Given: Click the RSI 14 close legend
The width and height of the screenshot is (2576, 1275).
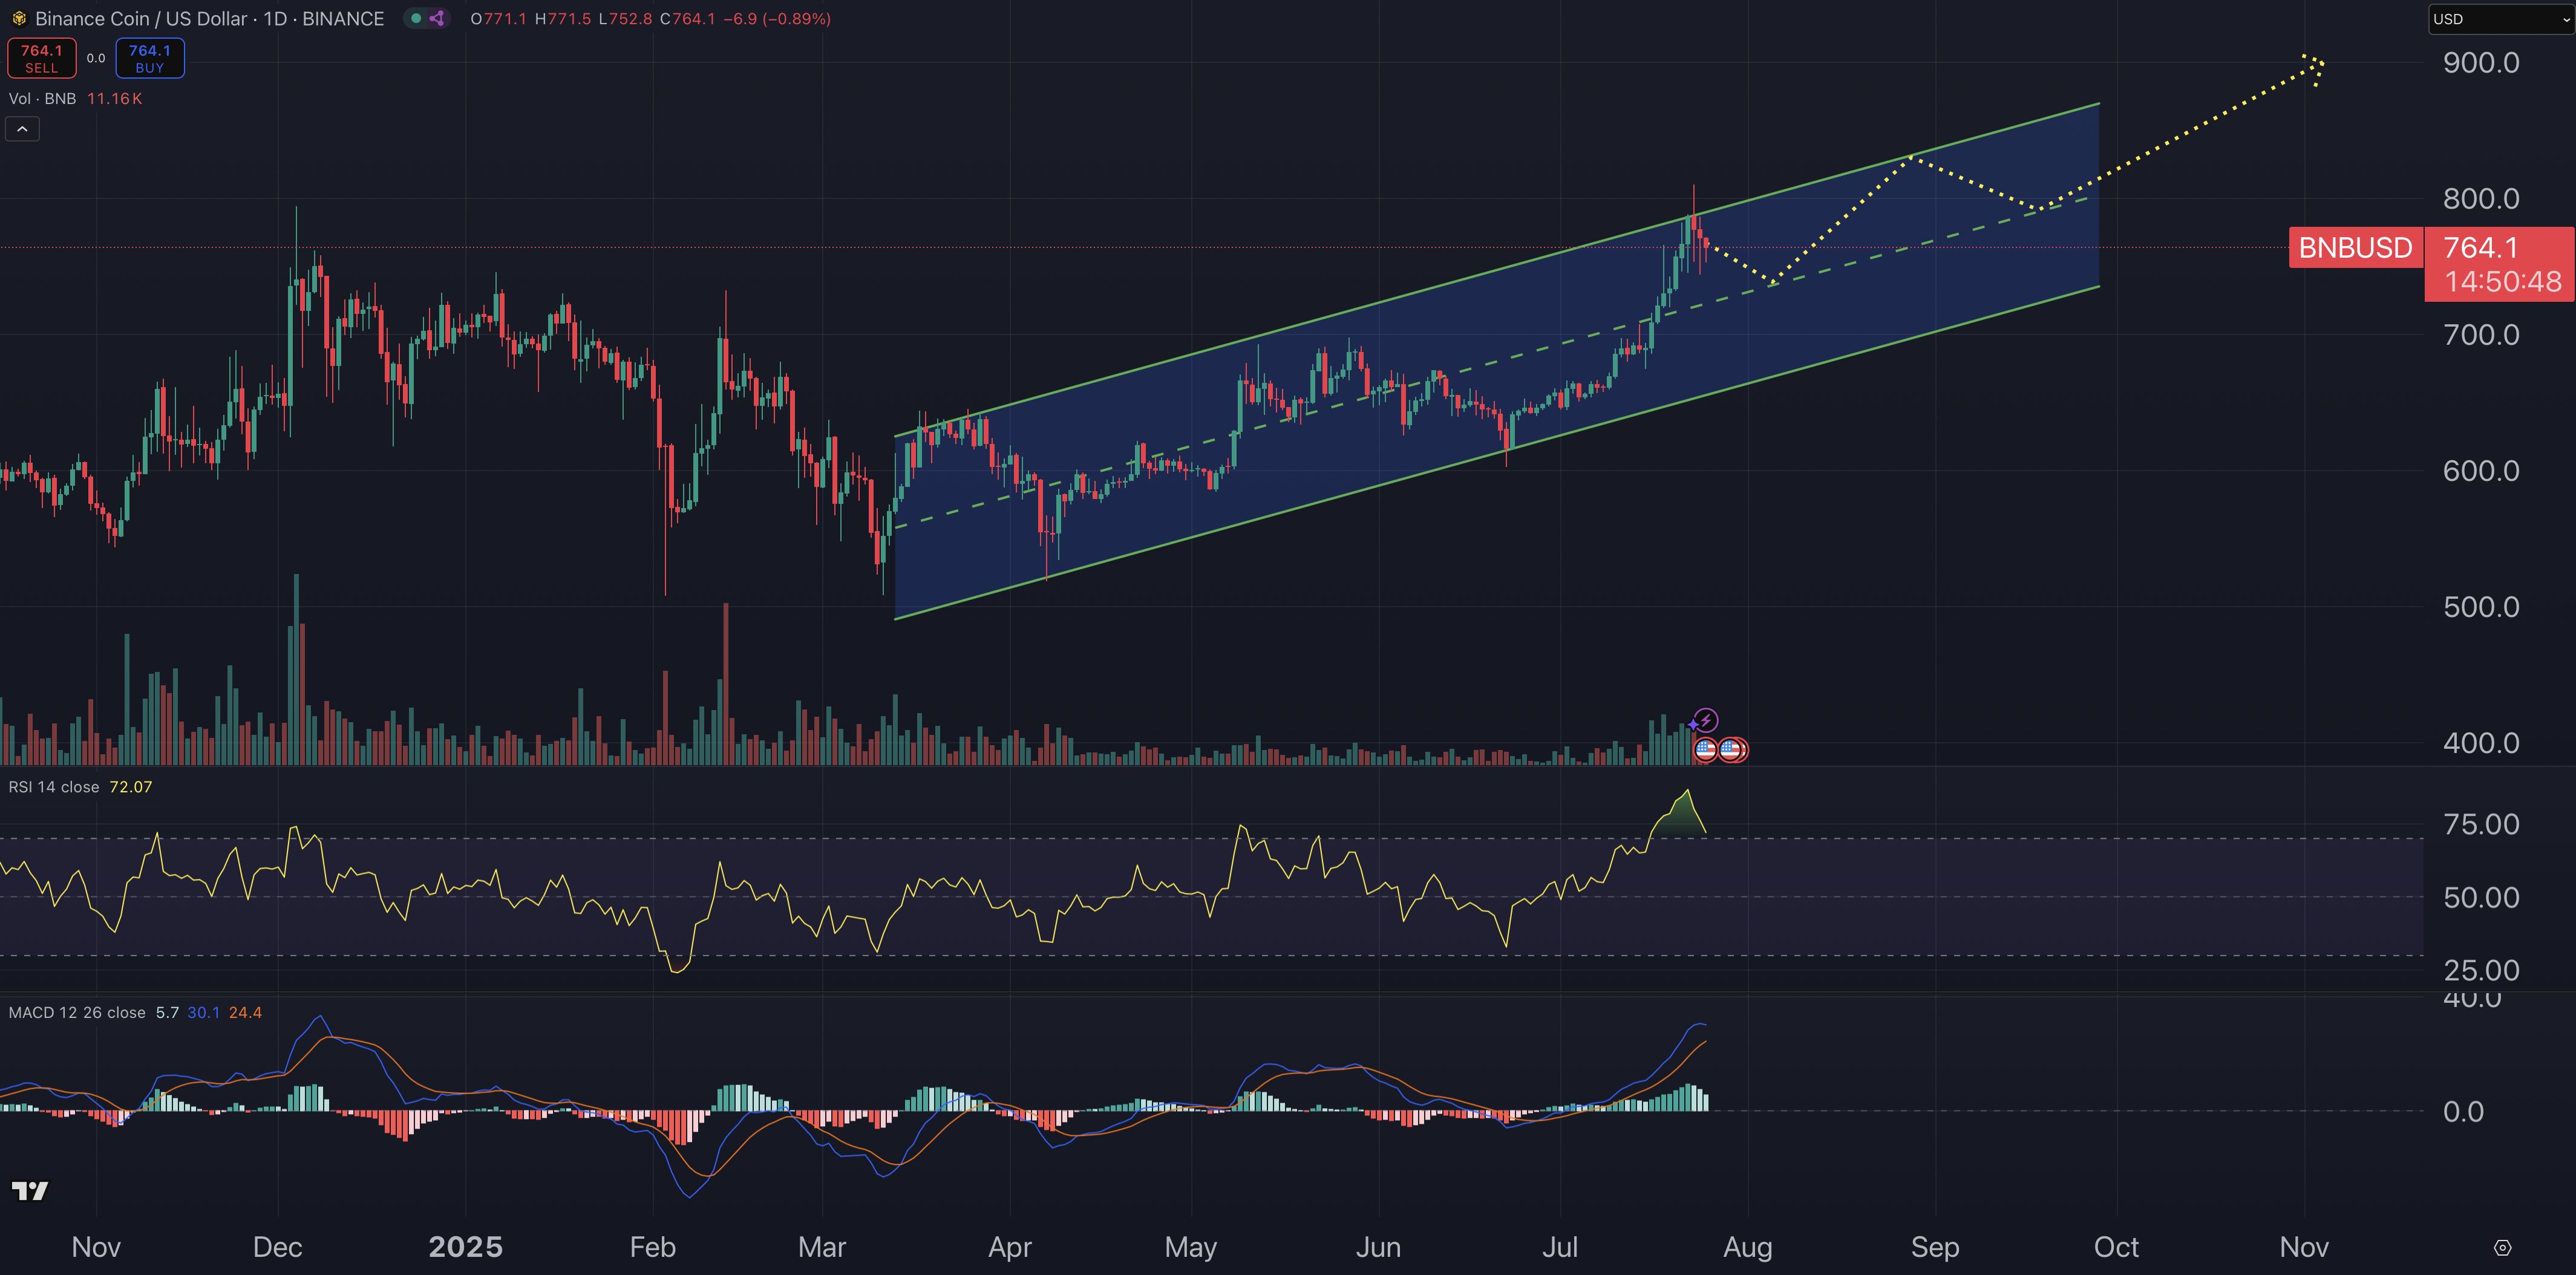Looking at the screenshot, I should tap(54, 787).
